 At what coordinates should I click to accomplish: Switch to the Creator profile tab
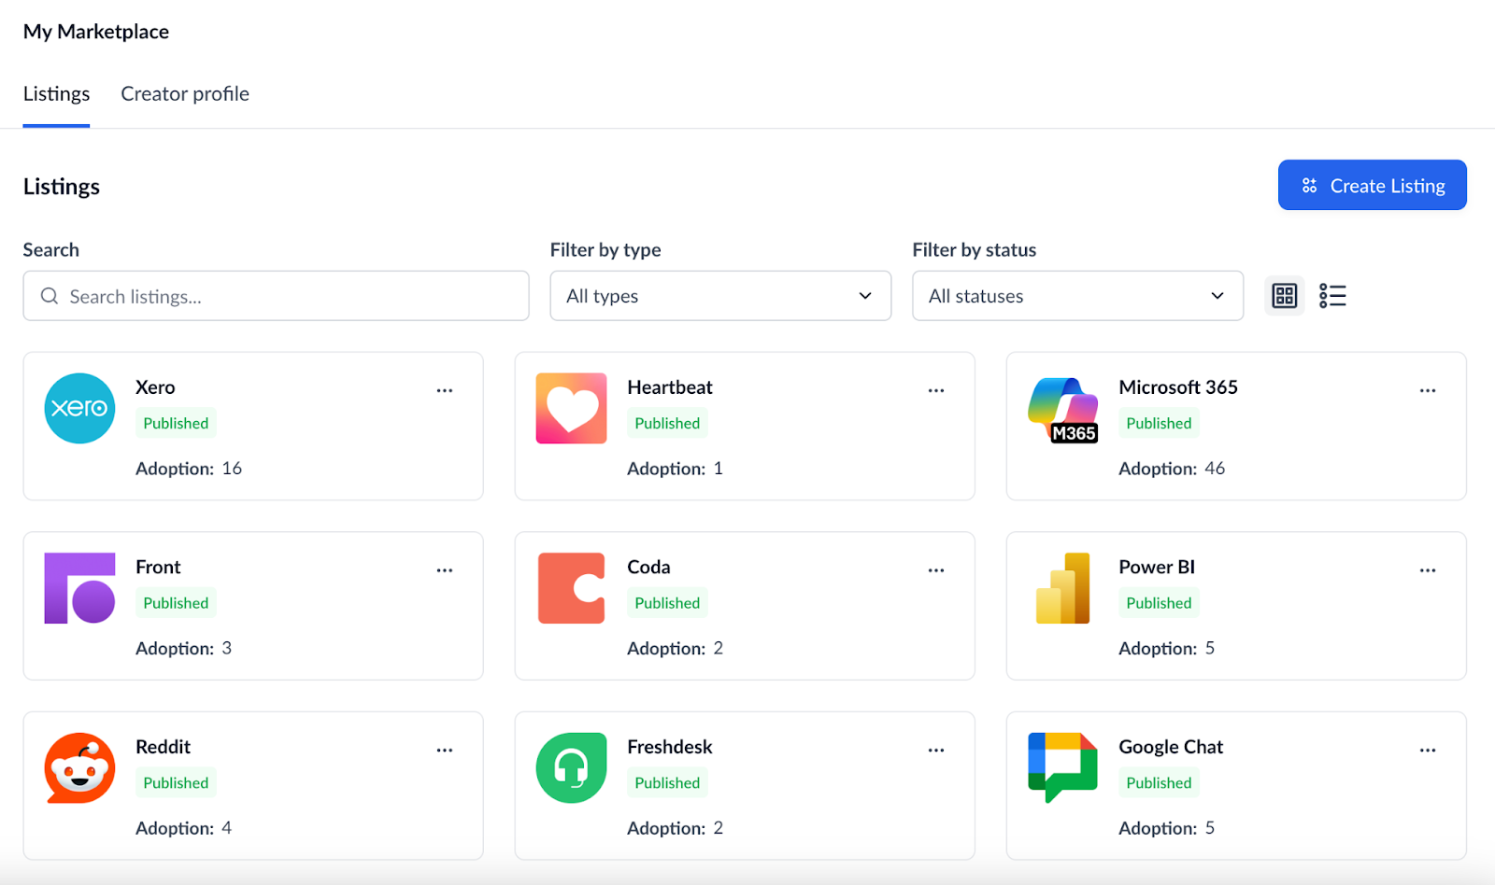pos(185,93)
